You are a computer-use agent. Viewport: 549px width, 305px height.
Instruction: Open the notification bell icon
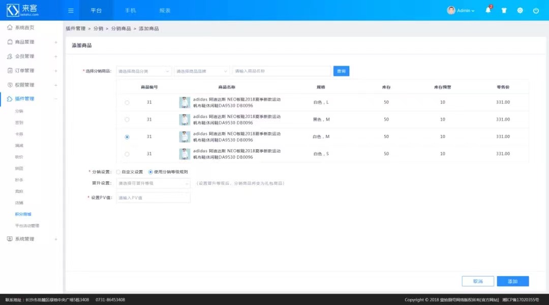pyautogui.click(x=488, y=10)
